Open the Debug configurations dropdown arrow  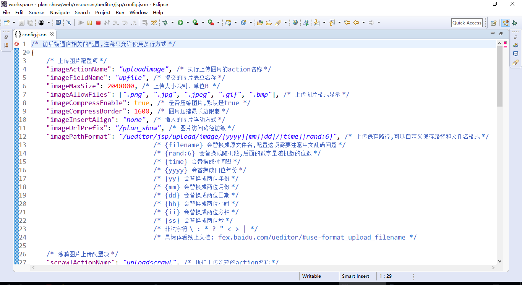172,23
